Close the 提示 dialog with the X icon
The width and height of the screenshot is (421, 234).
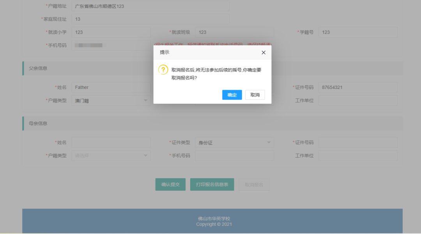click(264, 53)
